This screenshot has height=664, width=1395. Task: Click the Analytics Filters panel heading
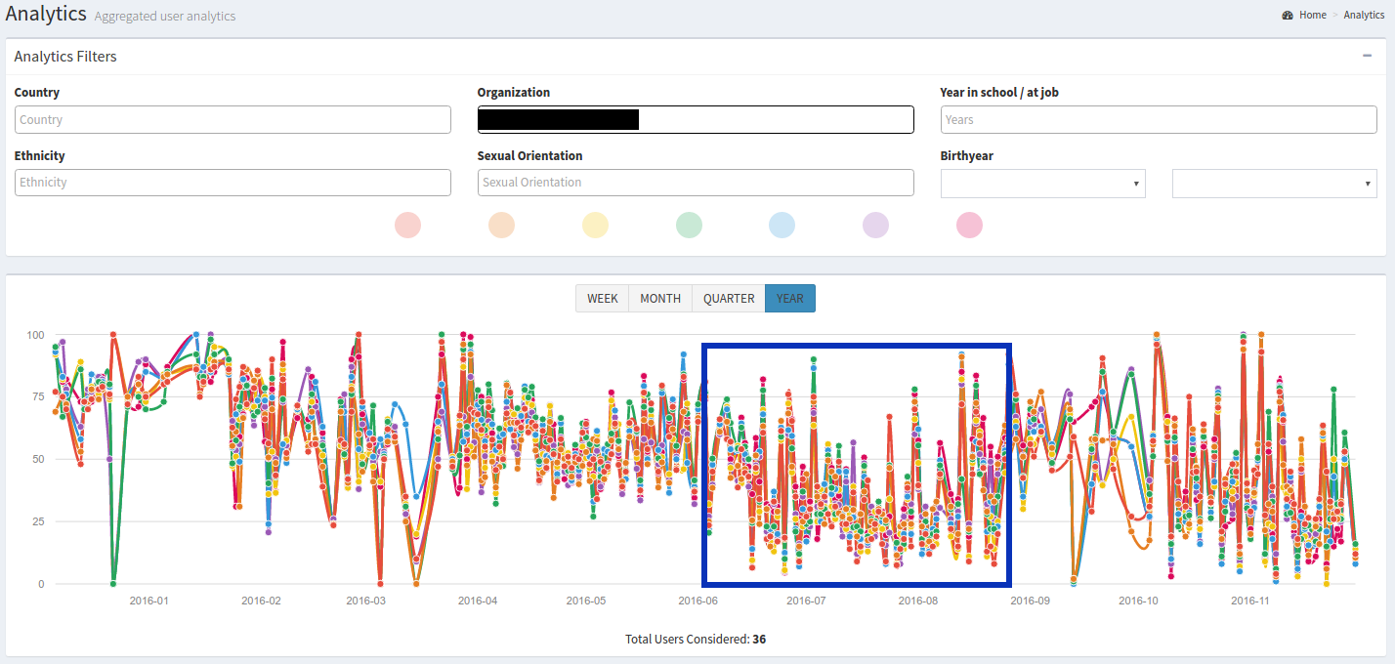(x=65, y=57)
